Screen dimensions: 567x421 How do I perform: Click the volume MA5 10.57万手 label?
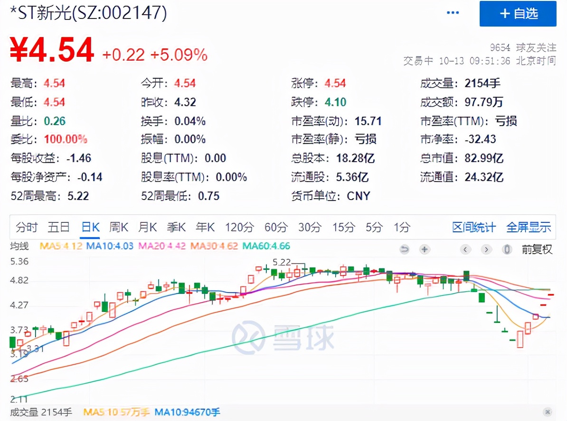116,412
